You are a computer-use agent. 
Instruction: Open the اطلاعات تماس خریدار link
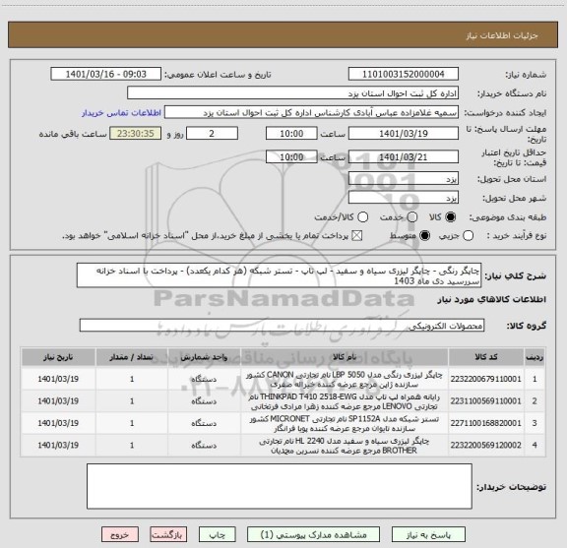121,113
